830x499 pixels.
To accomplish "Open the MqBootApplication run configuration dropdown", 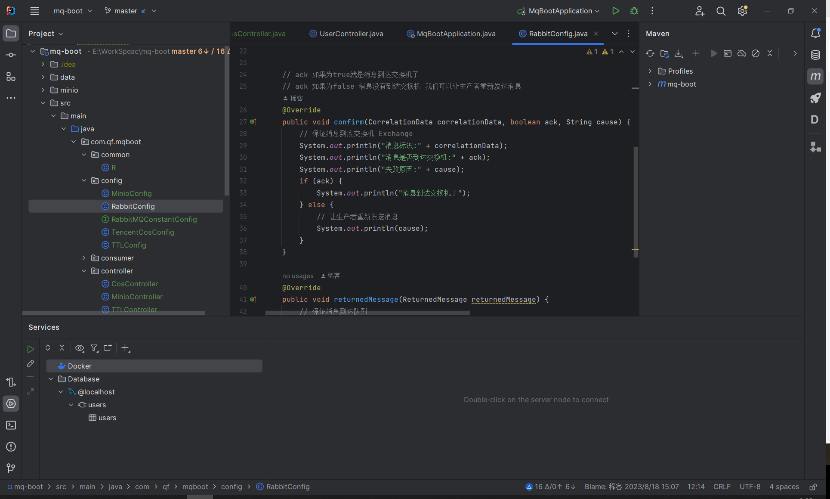I will pyautogui.click(x=558, y=11).
